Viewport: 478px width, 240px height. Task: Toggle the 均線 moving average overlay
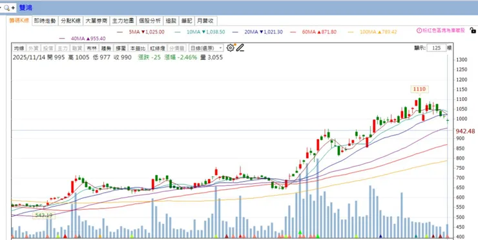(19, 48)
